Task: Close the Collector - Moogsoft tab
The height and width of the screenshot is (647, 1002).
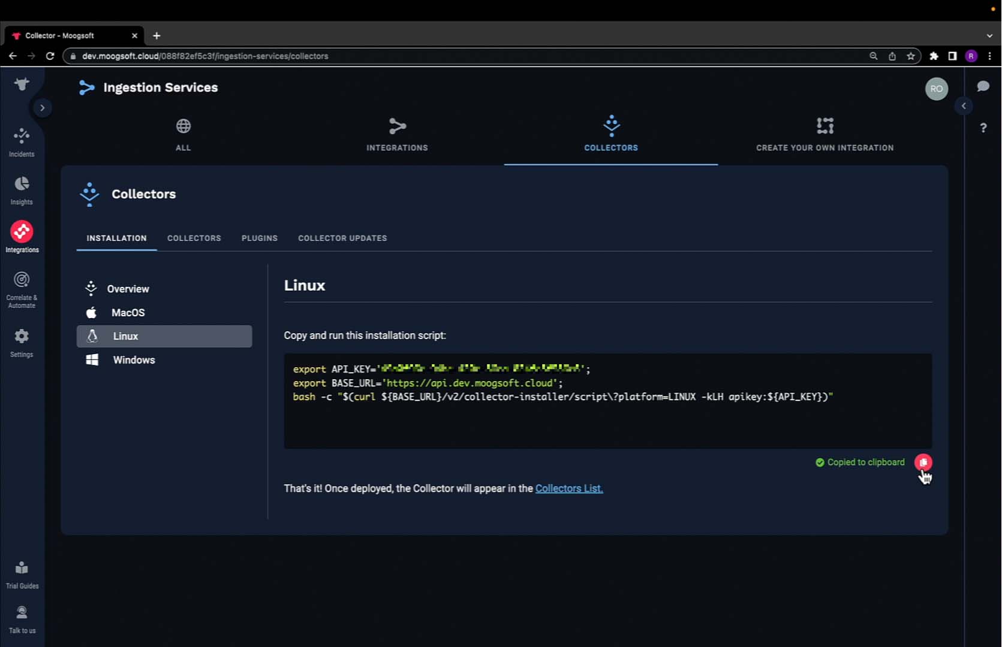Action: tap(134, 35)
